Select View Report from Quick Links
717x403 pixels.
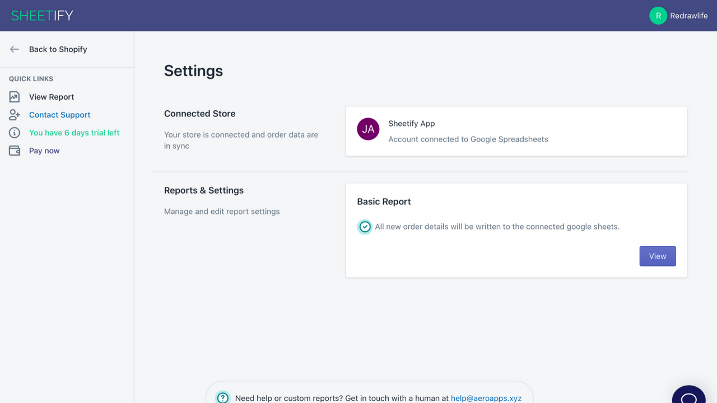point(51,96)
